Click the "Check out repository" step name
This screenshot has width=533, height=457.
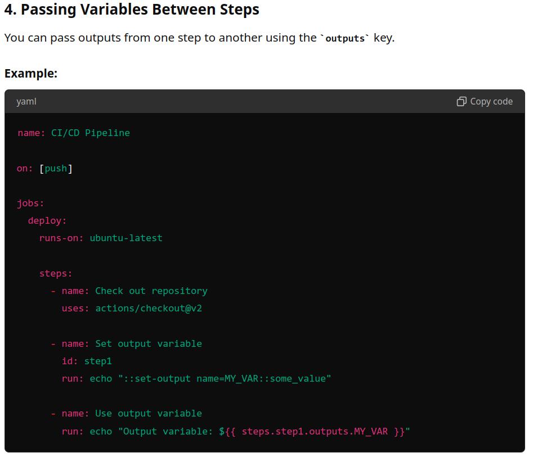151,291
